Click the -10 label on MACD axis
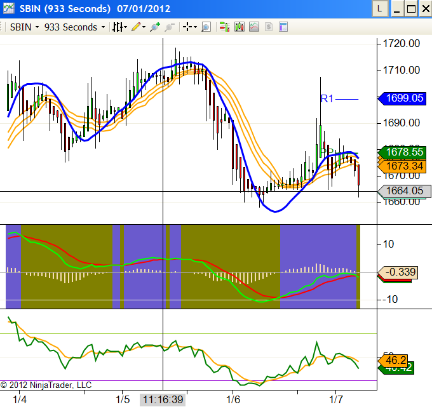This screenshot has width=432, height=414. click(391, 300)
